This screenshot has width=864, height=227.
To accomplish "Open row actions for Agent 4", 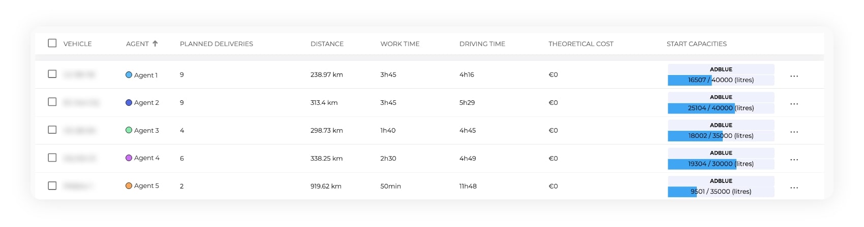I will [794, 160].
